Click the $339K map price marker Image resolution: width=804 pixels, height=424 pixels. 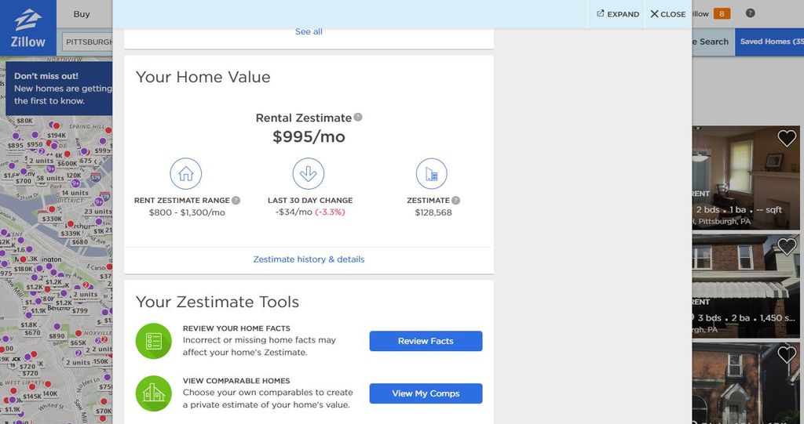[70, 234]
